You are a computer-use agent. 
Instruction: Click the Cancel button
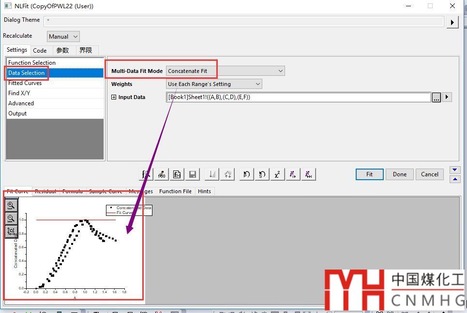click(429, 174)
